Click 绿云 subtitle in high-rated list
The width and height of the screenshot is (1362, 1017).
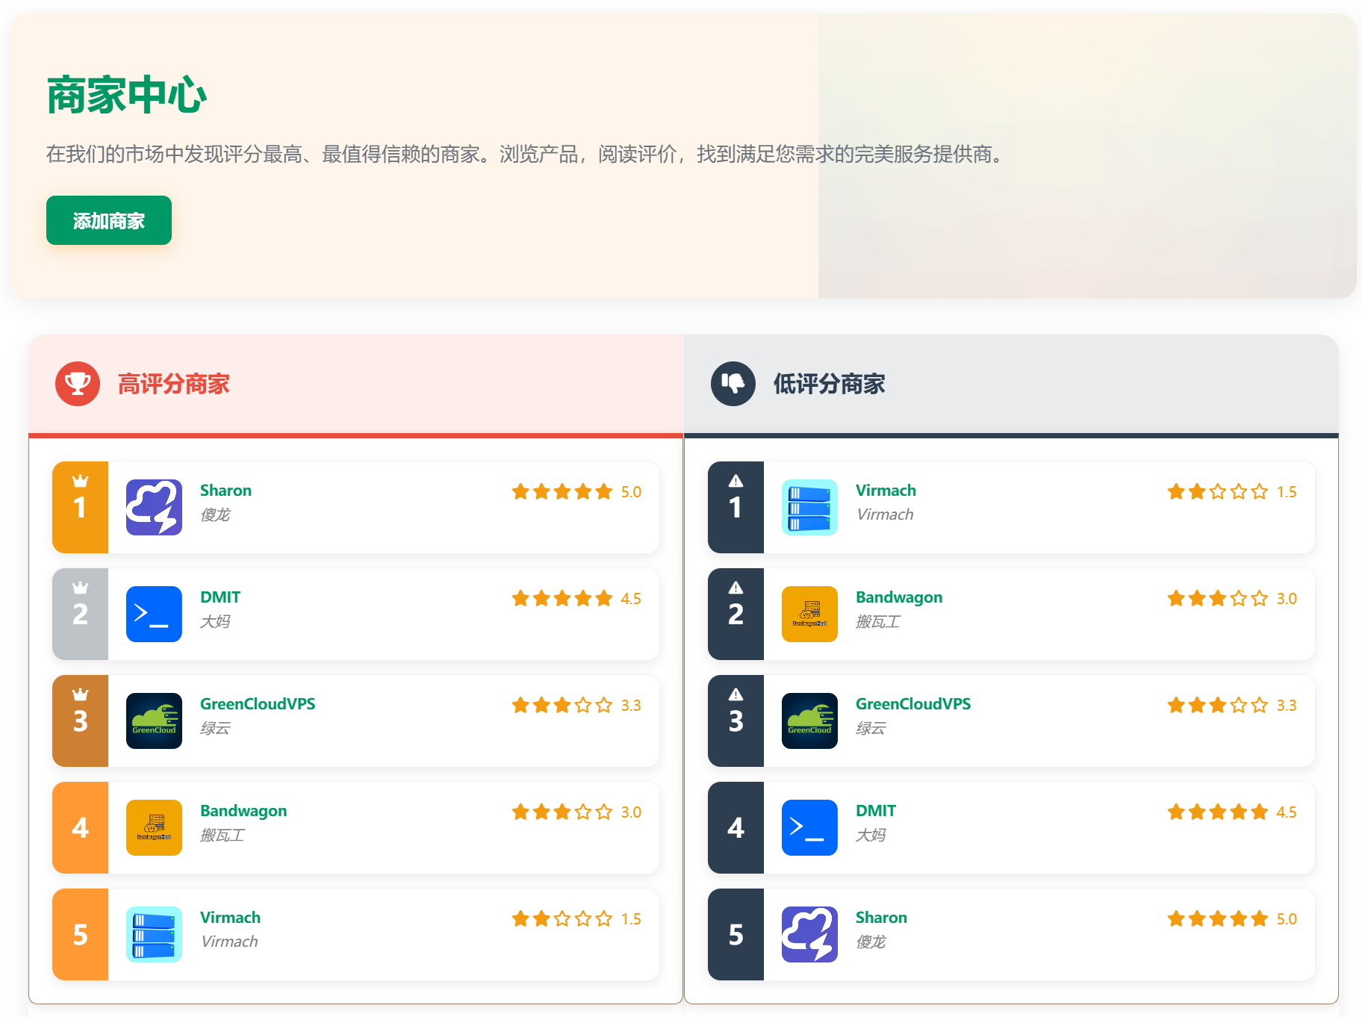(215, 728)
